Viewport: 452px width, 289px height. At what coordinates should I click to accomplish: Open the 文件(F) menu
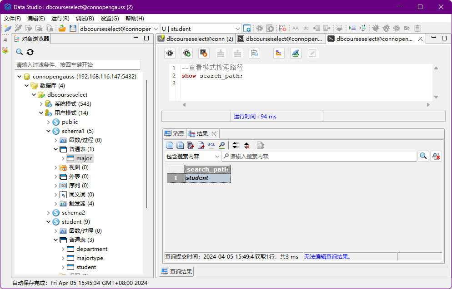[x=12, y=19]
